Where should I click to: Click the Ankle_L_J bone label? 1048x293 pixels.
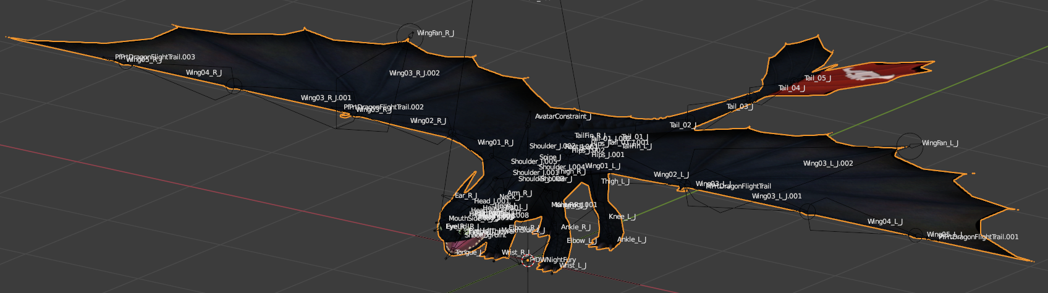point(632,240)
